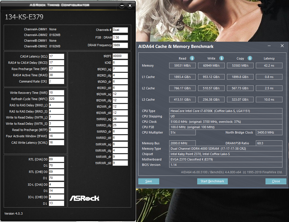Click the tREFI field showing 40000
289x222 pixels.
(x=120, y=56)
